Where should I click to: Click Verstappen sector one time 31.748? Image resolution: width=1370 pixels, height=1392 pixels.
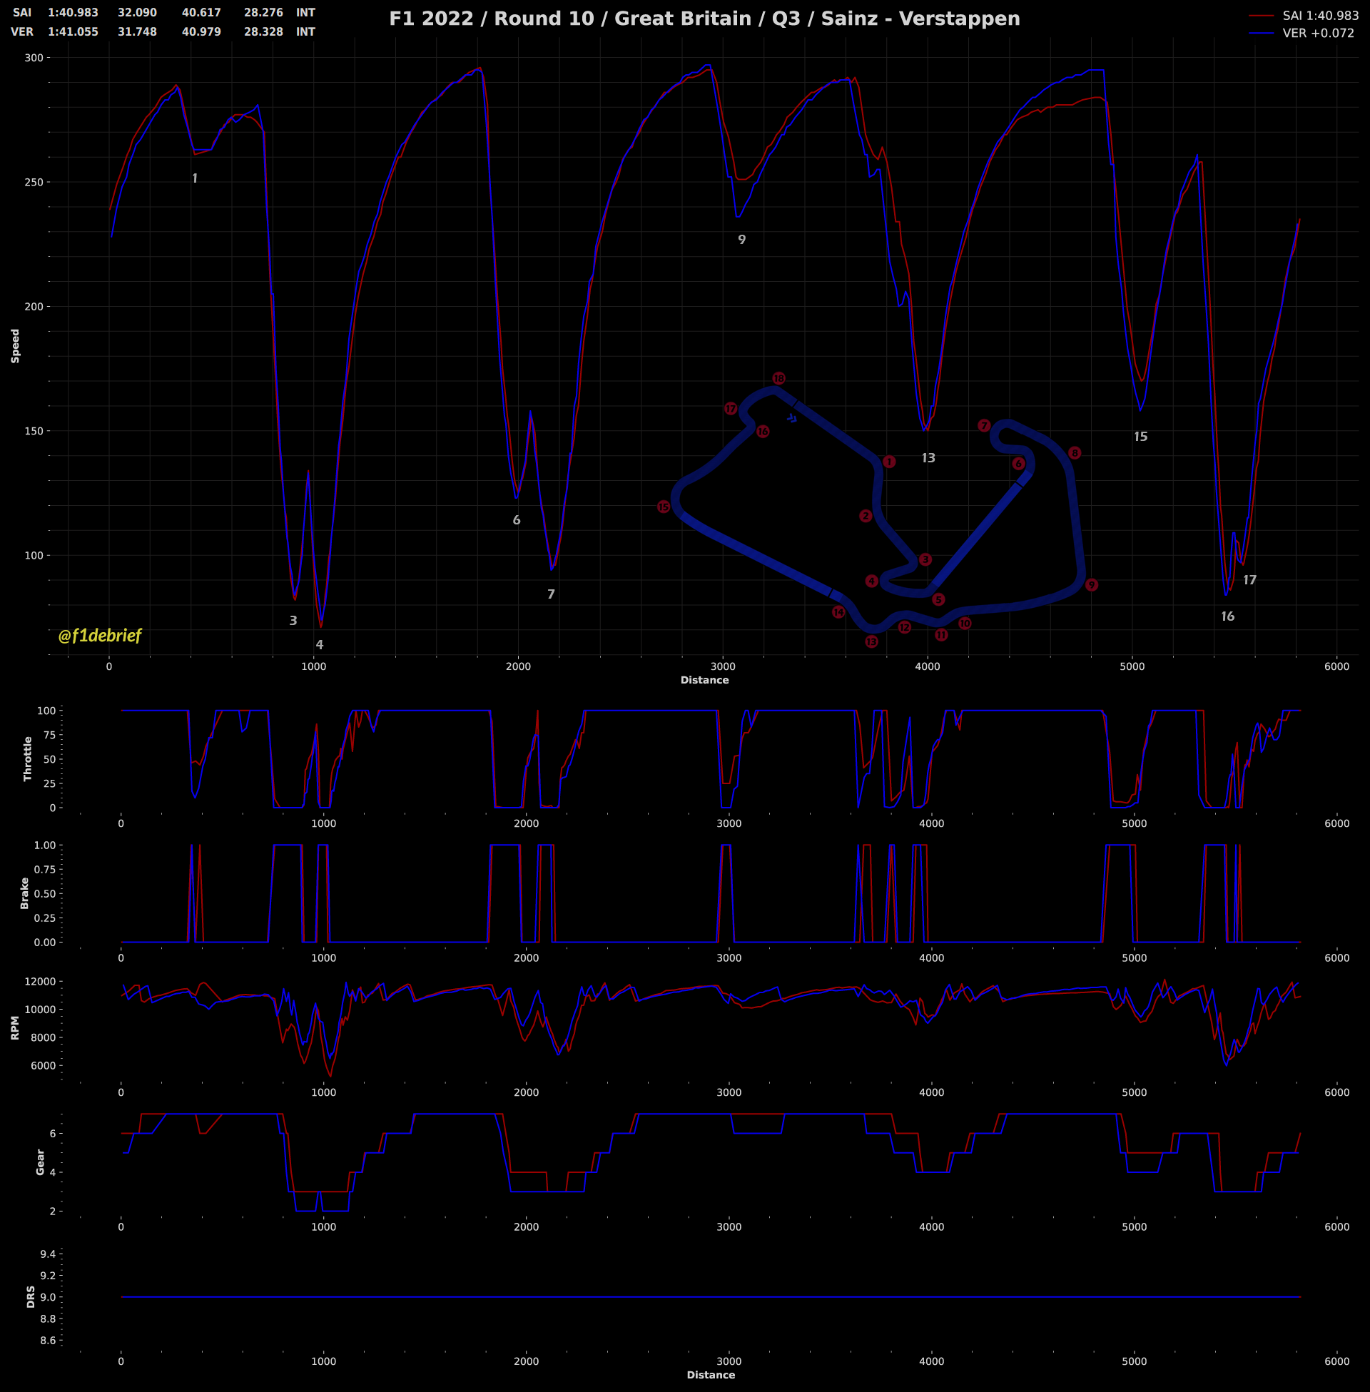[x=138, y=32]
